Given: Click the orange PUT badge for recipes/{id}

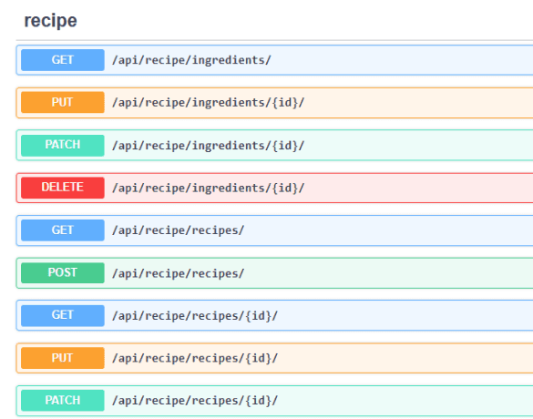Looking at the screenshot, I should pyautogui.click(x=63, y=358).
